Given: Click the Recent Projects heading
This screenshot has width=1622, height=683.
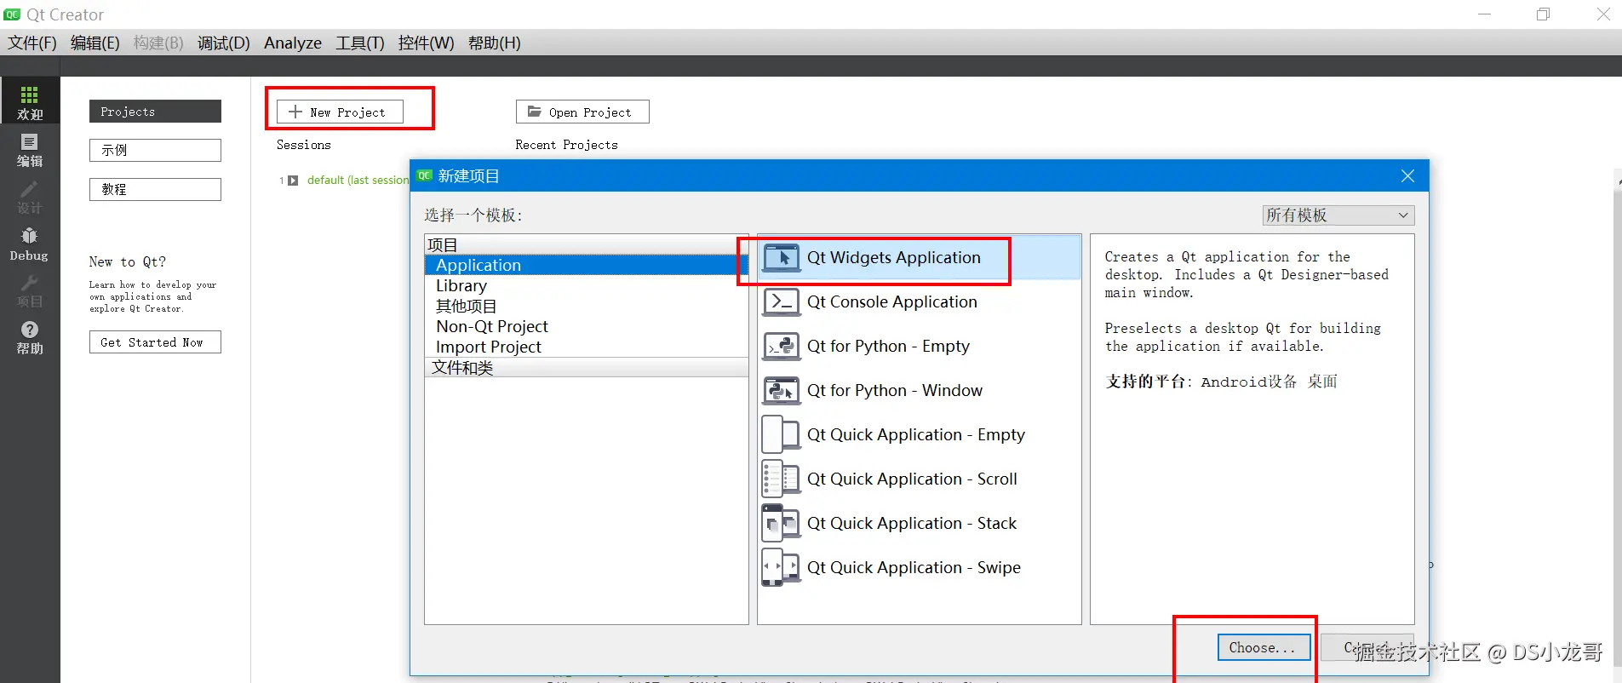Looking at the screenshot, I should [566, 145].
